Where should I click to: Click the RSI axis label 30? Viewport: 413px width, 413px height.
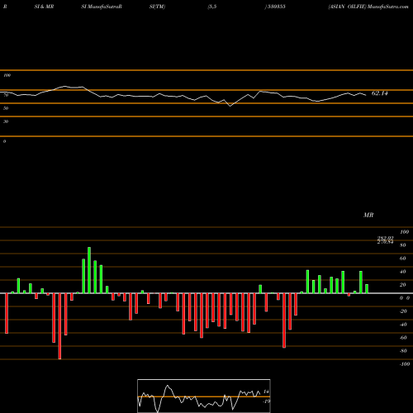click(6, 121)
